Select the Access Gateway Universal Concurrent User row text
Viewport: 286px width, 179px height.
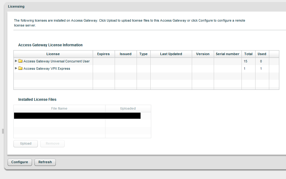[56, 61]
